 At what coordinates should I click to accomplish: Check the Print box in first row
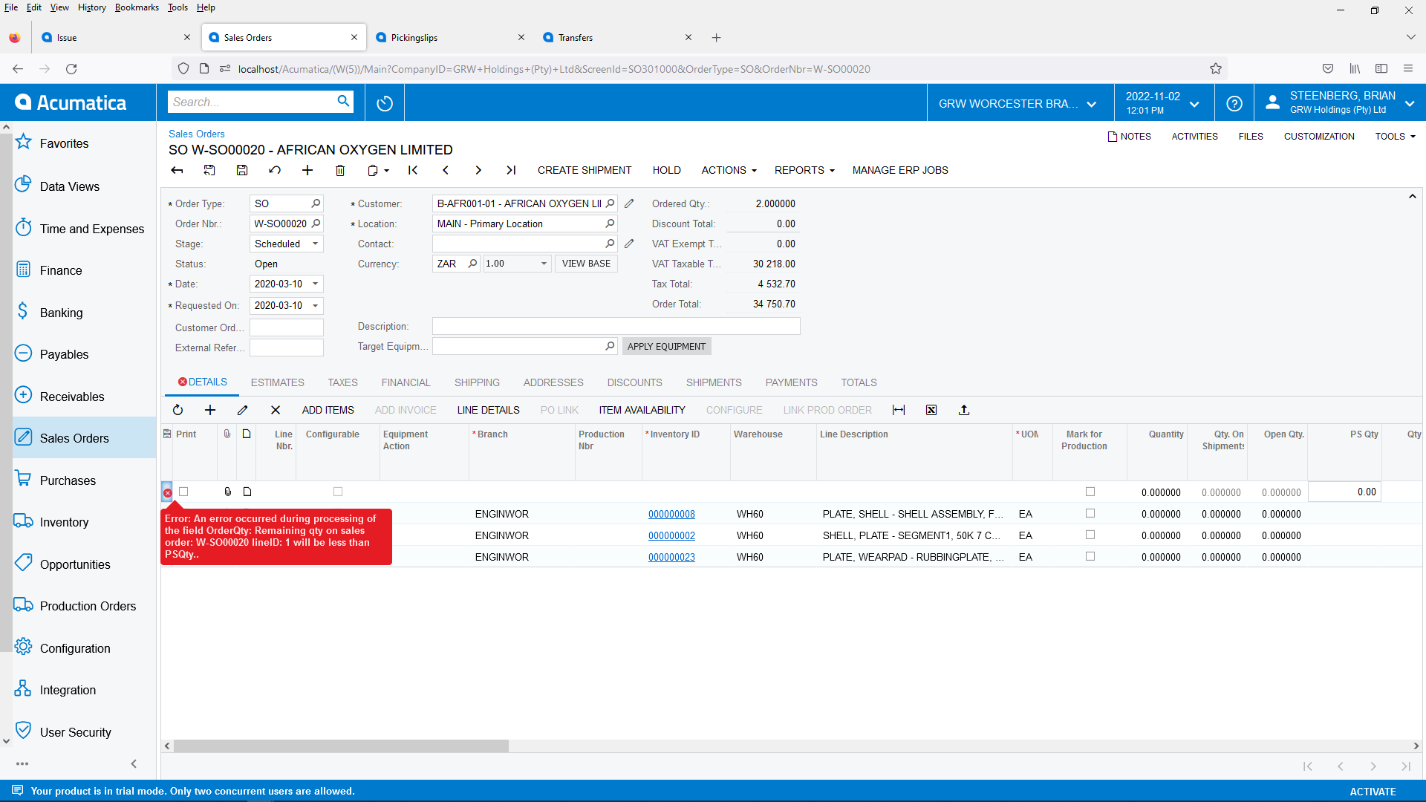183,492
